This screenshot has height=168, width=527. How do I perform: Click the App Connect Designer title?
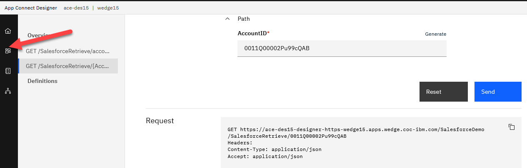pyautogui.click(x=30, y=8)
